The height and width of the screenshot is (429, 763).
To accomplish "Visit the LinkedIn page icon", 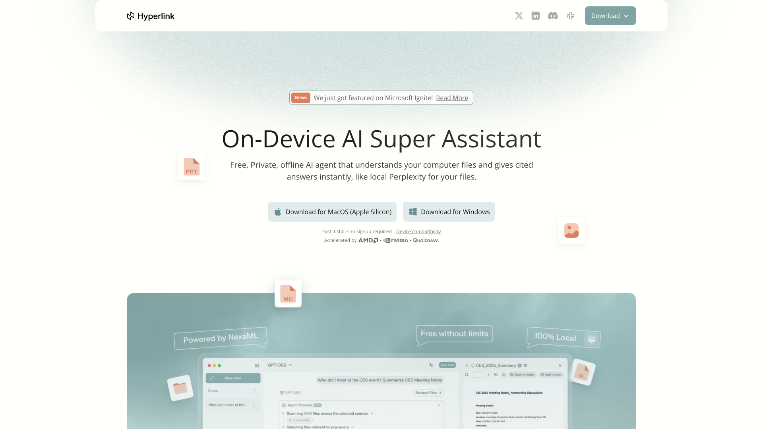I will coord(535,15).
